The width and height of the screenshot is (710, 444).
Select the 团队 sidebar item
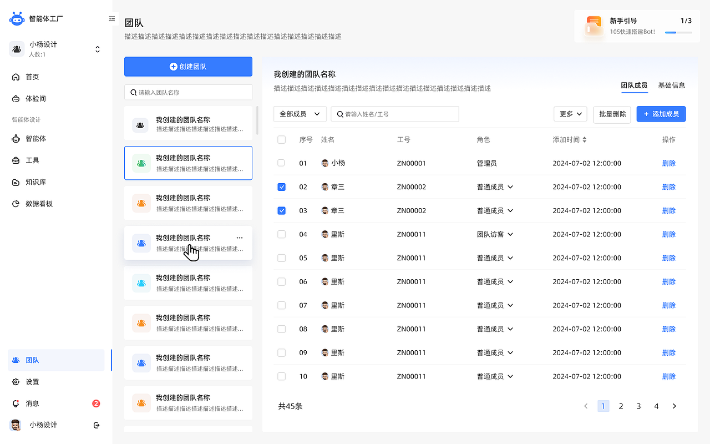[56, 360]
